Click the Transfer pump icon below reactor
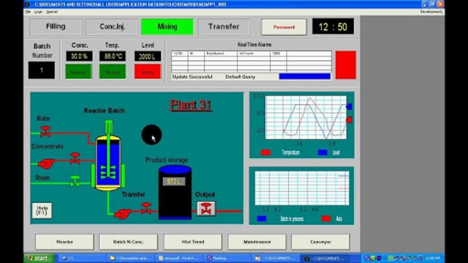Viewport: 468px width, 263px height. point(122,214)
